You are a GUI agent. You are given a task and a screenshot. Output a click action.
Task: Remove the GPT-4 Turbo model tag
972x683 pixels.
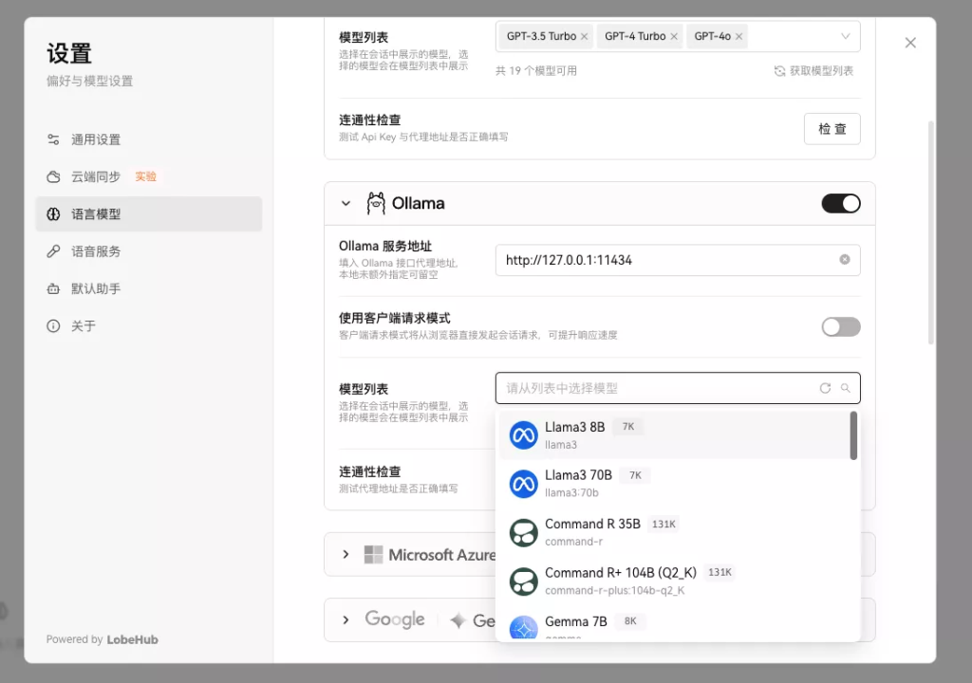(674, 37)
